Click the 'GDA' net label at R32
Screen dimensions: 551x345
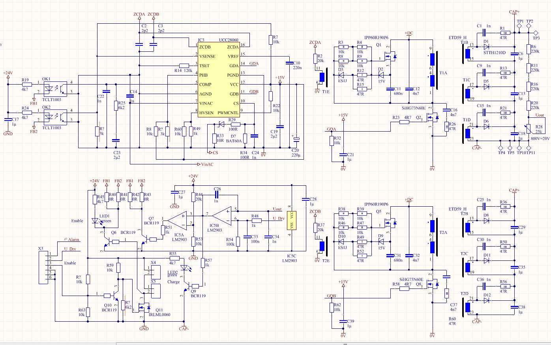(332, 129)
